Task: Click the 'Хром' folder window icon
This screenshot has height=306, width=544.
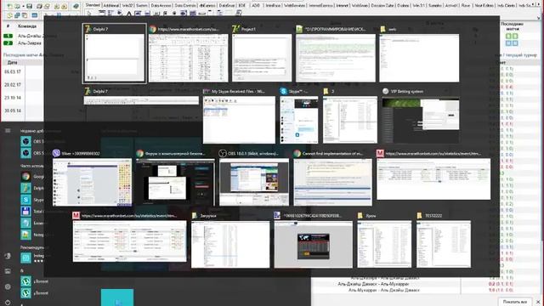Action: pos(360,215)
